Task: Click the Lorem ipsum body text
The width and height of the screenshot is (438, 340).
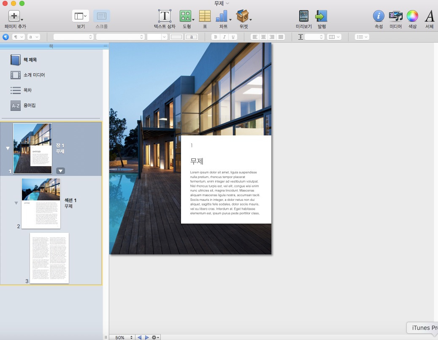Action: (225, 193)
